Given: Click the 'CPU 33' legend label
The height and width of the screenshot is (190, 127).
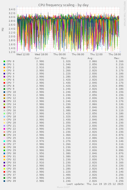Looking at the screenshot, I should (x=11, y=163).
